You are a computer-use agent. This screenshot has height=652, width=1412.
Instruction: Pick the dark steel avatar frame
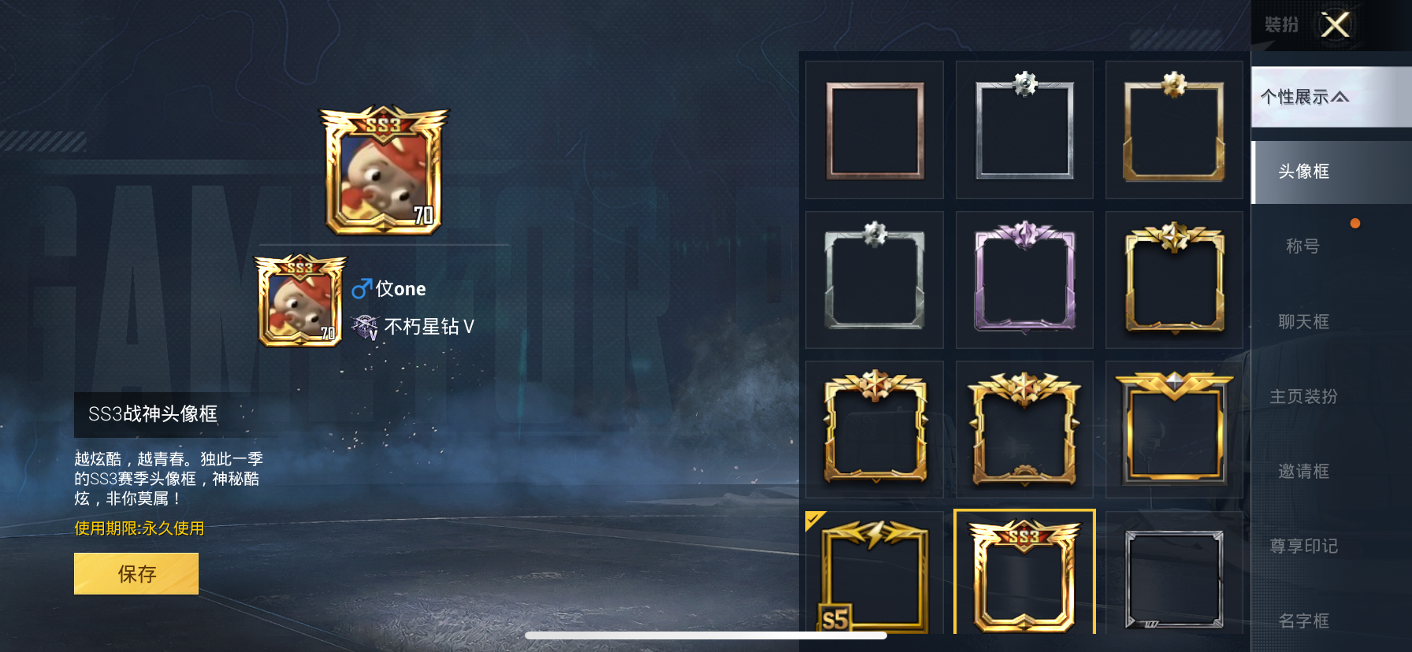tap(1174, 573)
